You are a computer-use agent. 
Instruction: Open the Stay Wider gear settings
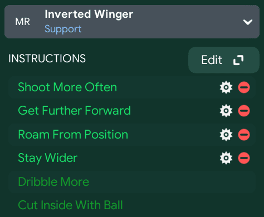point(226,158)
